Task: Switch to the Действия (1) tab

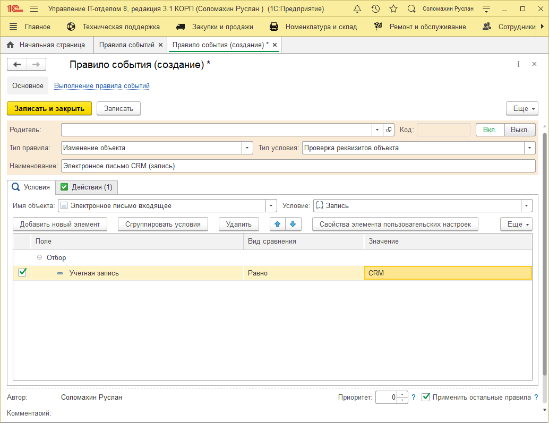Action: pos(87,187)
